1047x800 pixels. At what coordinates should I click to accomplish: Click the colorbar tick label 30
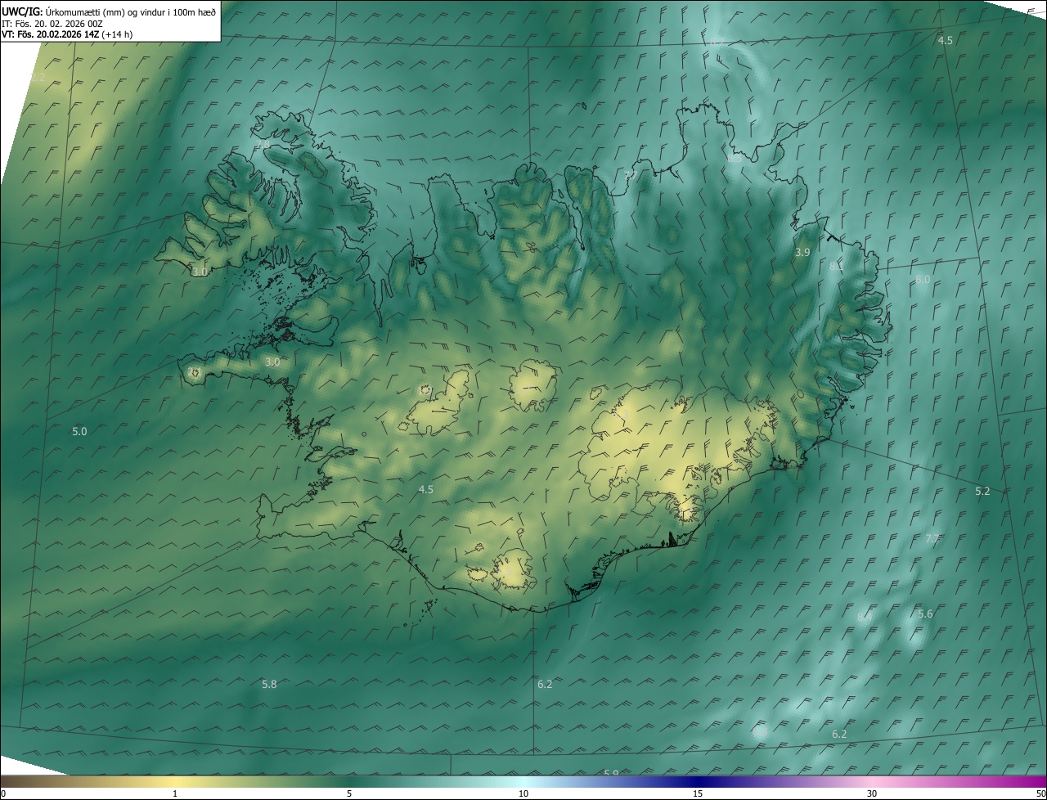[x=872, y=793]
